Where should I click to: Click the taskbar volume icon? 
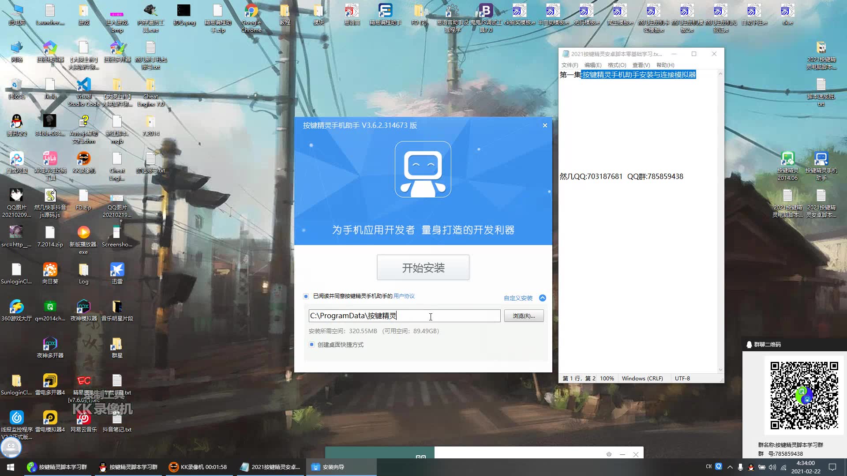[772, 467]
